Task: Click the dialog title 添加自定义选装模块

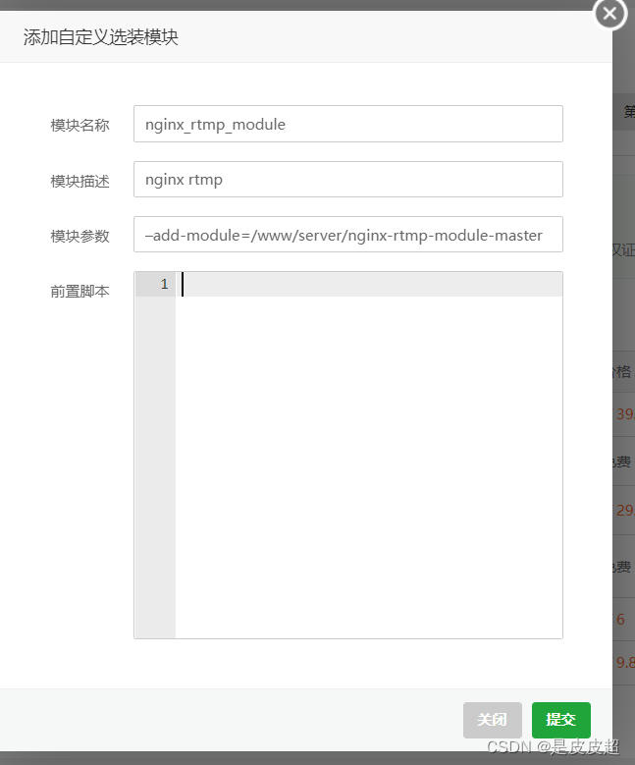Action: point(101,37)
